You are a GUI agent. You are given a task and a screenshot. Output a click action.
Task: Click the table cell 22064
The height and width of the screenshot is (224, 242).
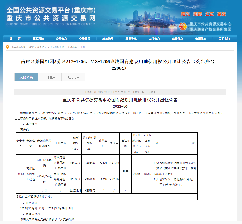point(20,174)
